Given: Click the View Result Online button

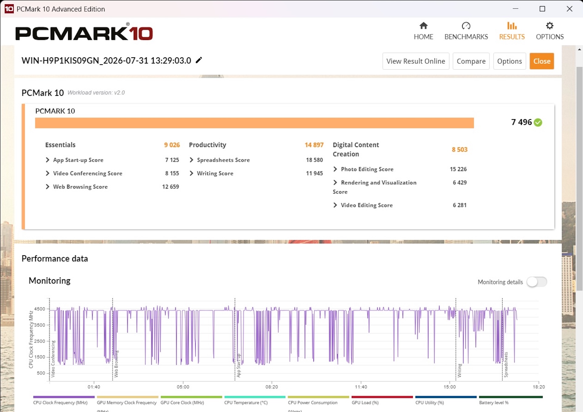Looking at the screenshot, I should tap(416, 61).
